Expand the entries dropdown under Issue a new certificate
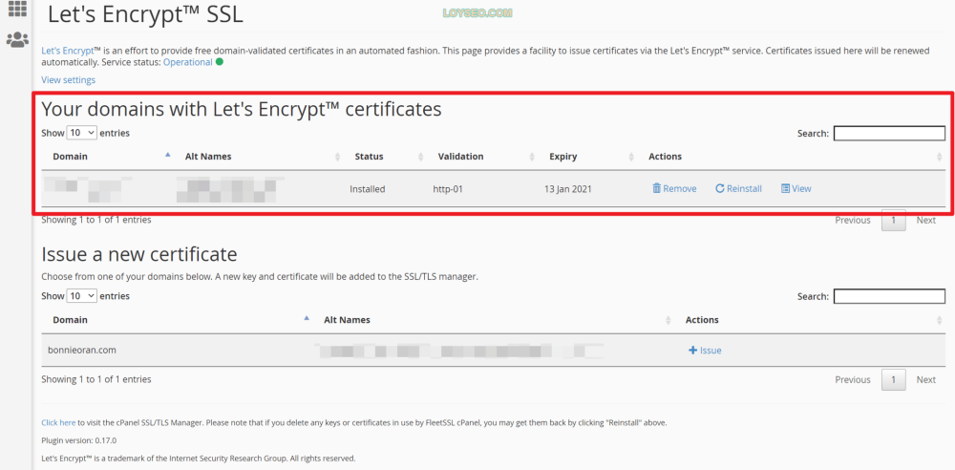 pos(82,295)
